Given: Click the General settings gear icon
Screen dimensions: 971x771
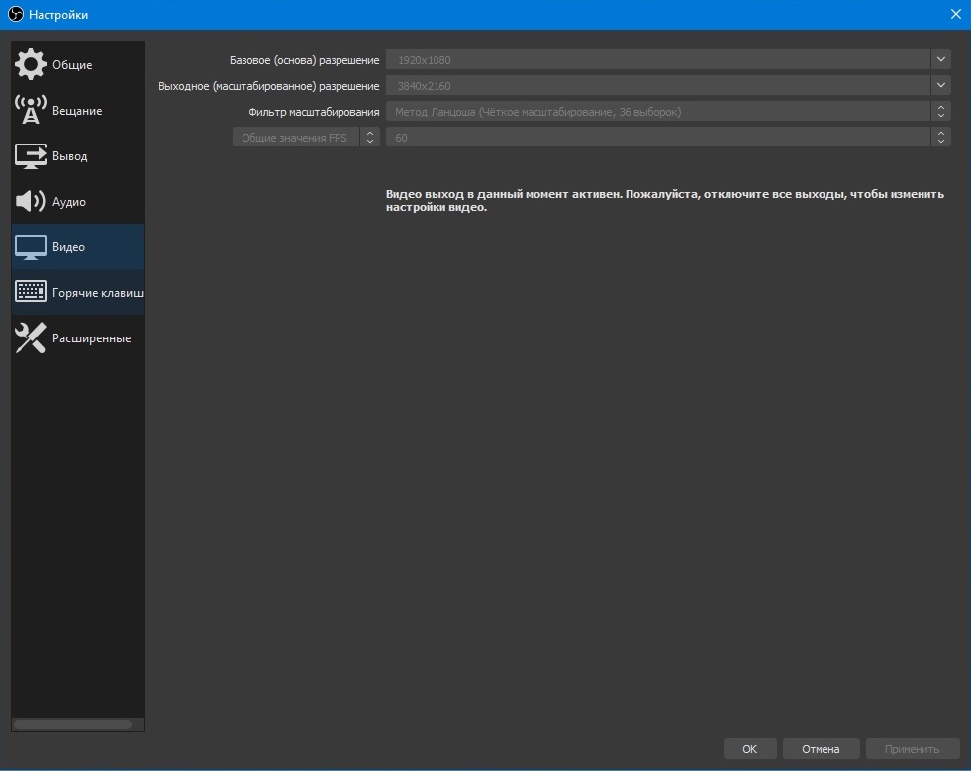Looking at the screenshot, I should click(31, 64).
